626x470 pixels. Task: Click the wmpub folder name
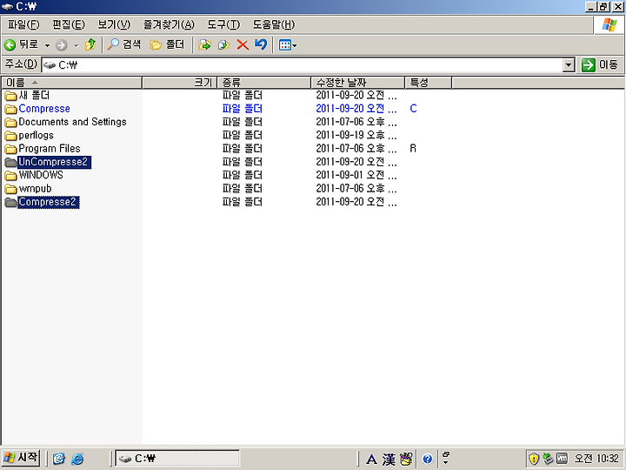point(35,189)
